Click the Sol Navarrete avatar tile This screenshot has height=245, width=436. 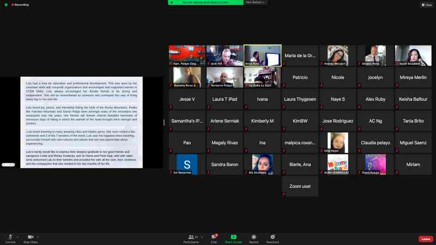click(187, 164)
